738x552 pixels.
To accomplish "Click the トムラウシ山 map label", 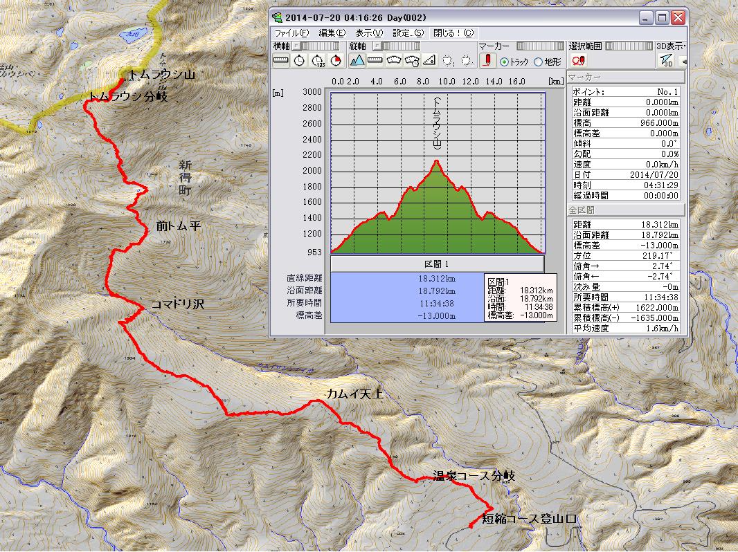I will point(161,74).
